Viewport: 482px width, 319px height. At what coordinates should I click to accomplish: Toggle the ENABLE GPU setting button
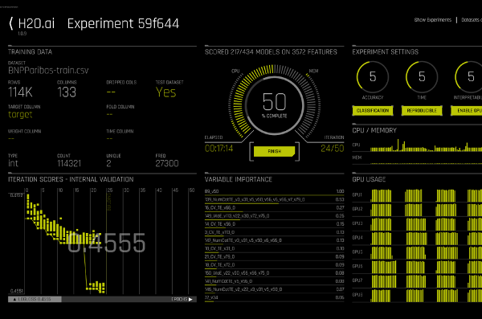[x=466, y=111]
